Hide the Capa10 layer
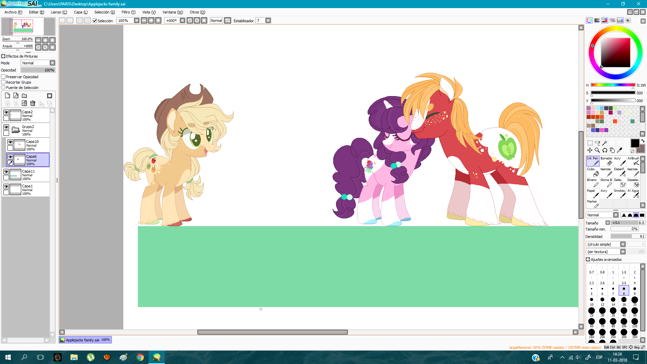This screenshot has width=647, height=364. coord(10,142)
